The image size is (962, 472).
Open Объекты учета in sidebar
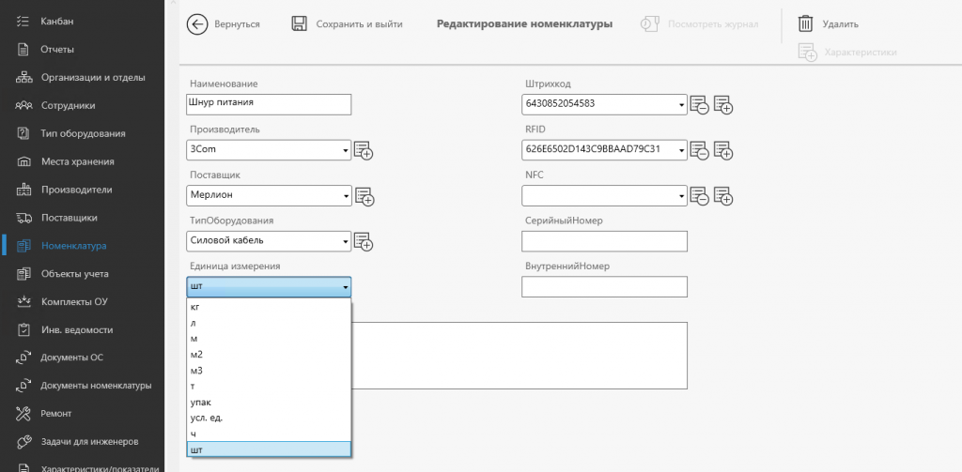point(75,273)
